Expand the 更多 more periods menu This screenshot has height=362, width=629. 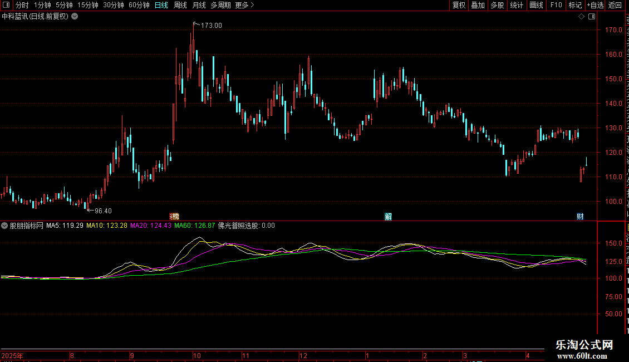pos(244,5)
